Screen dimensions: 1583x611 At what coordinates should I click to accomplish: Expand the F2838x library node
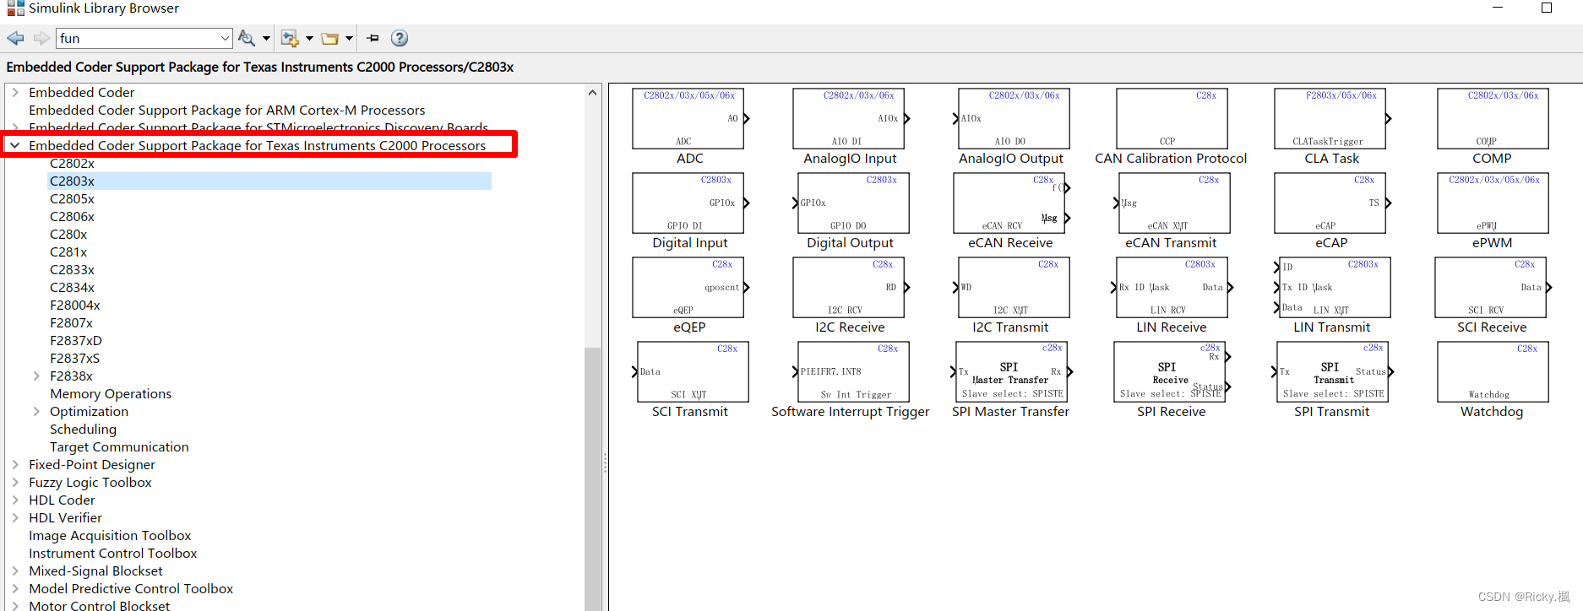coord(36,376)
